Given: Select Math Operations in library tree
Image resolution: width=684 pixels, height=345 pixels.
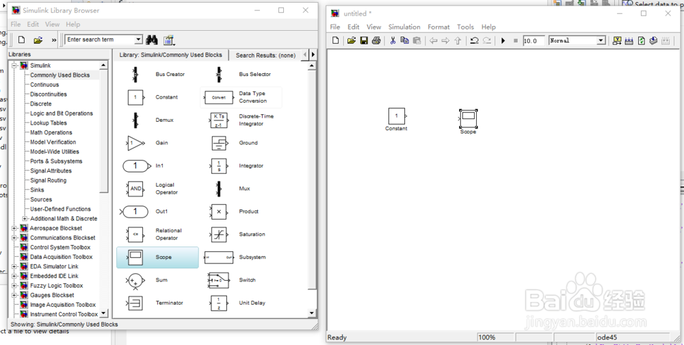Looking at the screenshot, I should (x=51, y=133).
